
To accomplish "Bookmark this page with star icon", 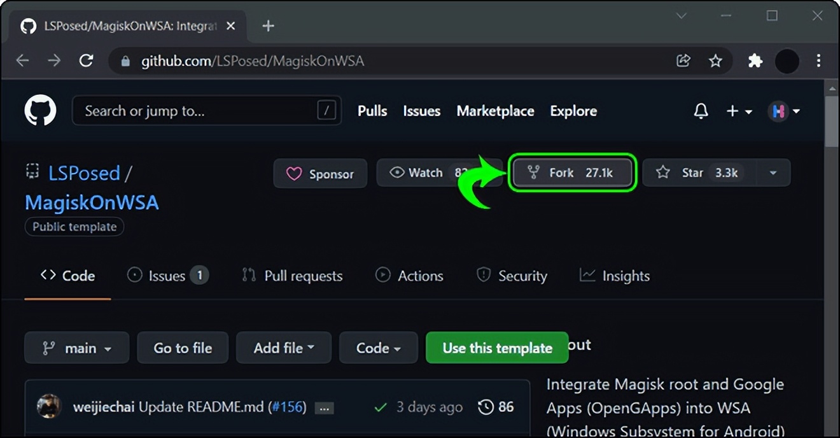I will click(715, 61).
